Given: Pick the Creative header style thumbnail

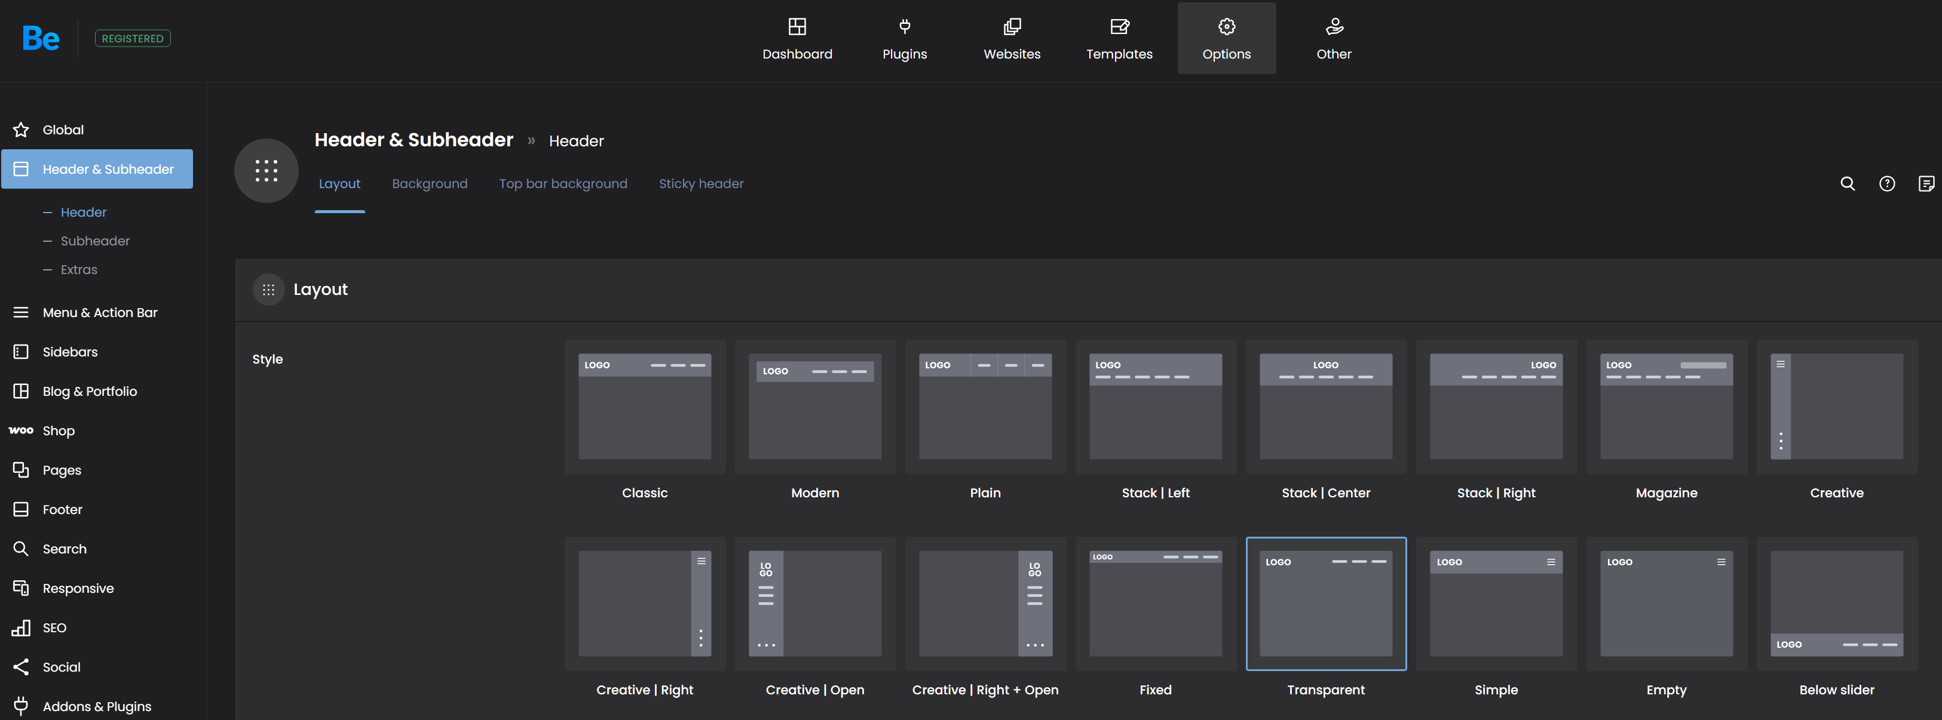Looking at the screenshot, I should click(x=1837, y=407).
